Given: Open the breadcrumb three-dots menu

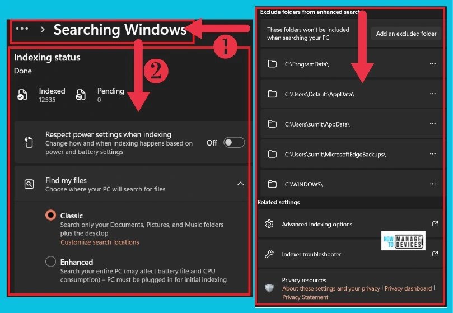Looking at the screenshot, I should pos(22,29).
